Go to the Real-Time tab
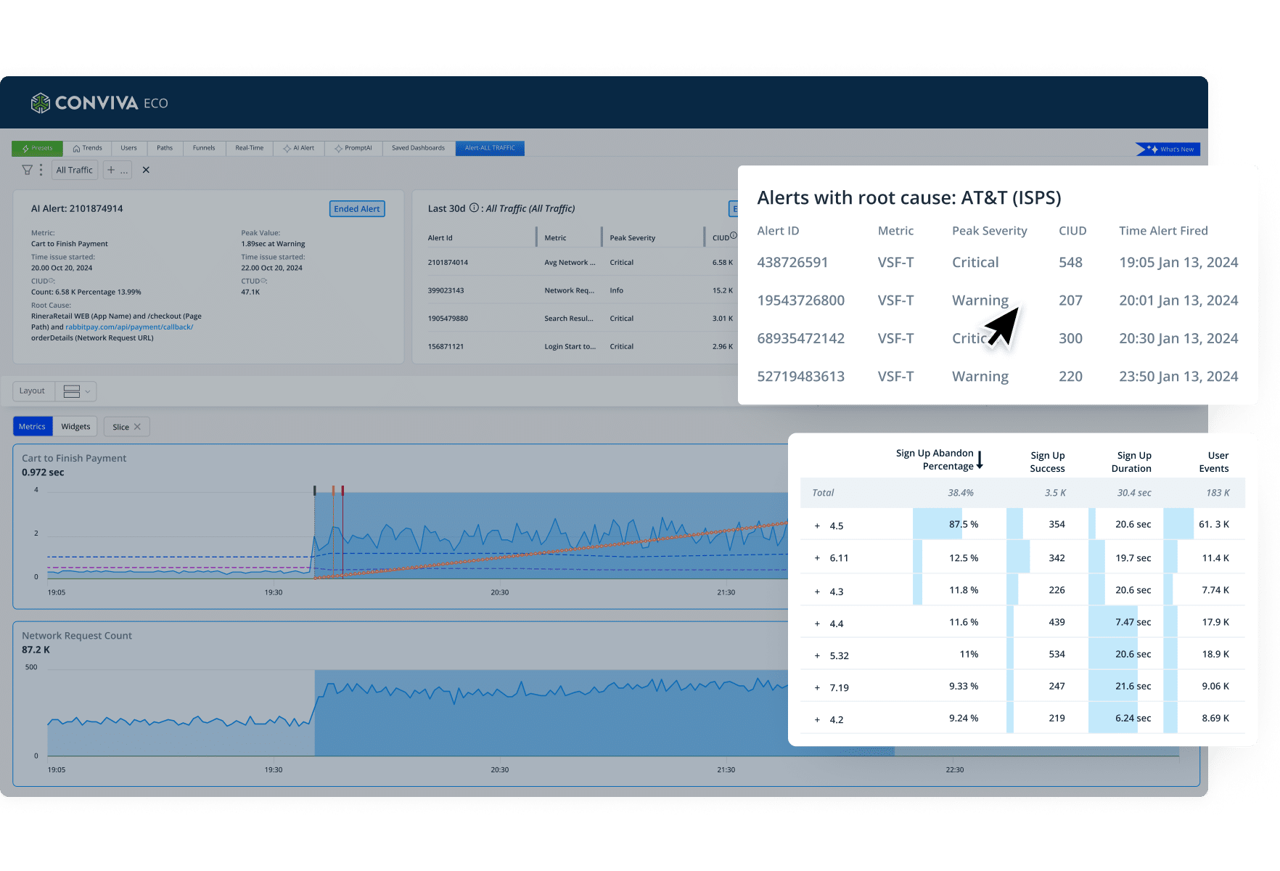Viewport: 1280px width, 871px height. (249, 148)
